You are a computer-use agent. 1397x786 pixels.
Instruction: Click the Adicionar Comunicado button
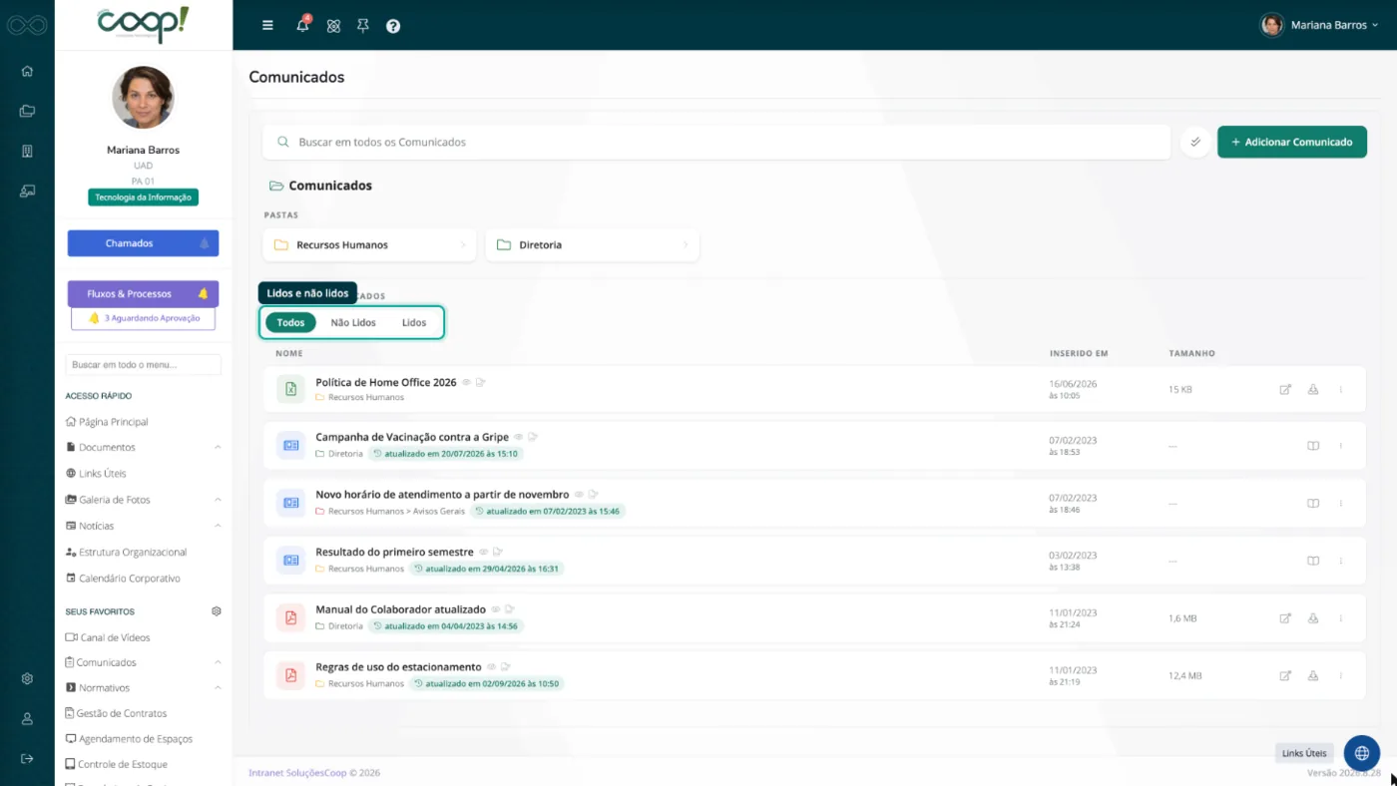tap(1292, 143)
